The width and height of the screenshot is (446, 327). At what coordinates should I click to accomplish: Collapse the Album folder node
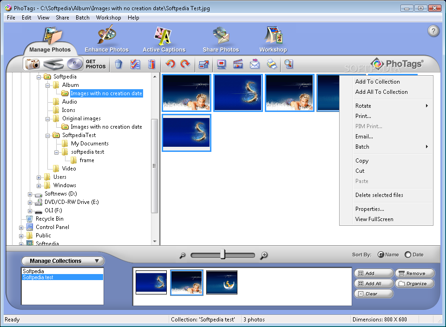47,85
